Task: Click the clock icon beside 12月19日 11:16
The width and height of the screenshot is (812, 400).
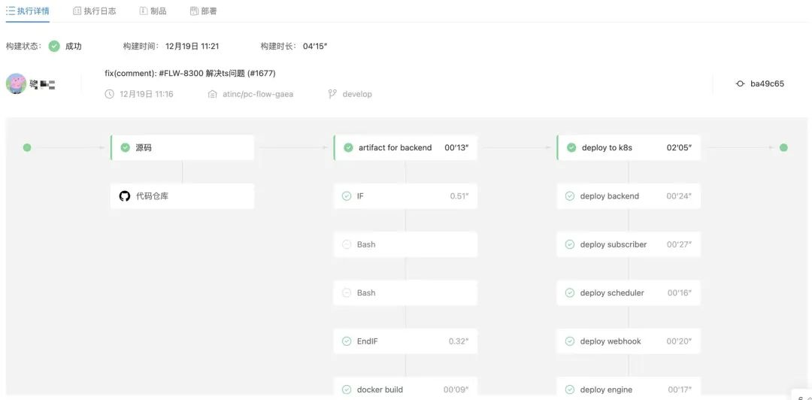Action: tap(110, 94)
